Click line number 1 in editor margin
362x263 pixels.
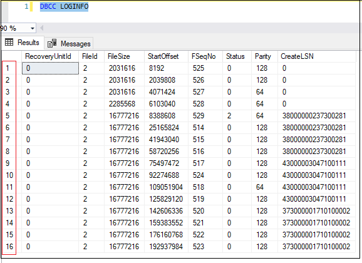pos(26,6)
